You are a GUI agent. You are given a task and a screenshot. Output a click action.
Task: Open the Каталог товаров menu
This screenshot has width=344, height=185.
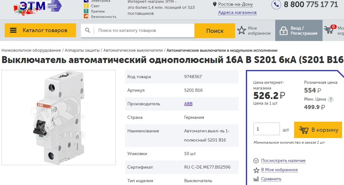[x=40, y=30]
